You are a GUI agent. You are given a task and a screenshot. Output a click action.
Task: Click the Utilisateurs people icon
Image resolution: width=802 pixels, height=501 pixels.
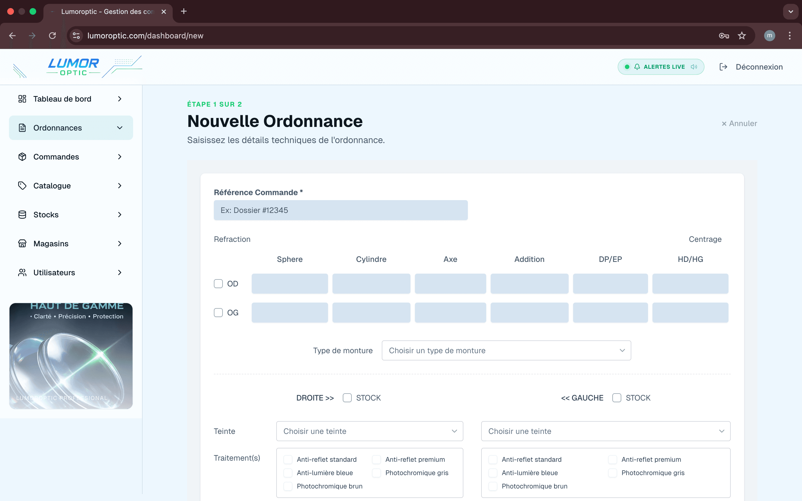click(x=22, y=272)
